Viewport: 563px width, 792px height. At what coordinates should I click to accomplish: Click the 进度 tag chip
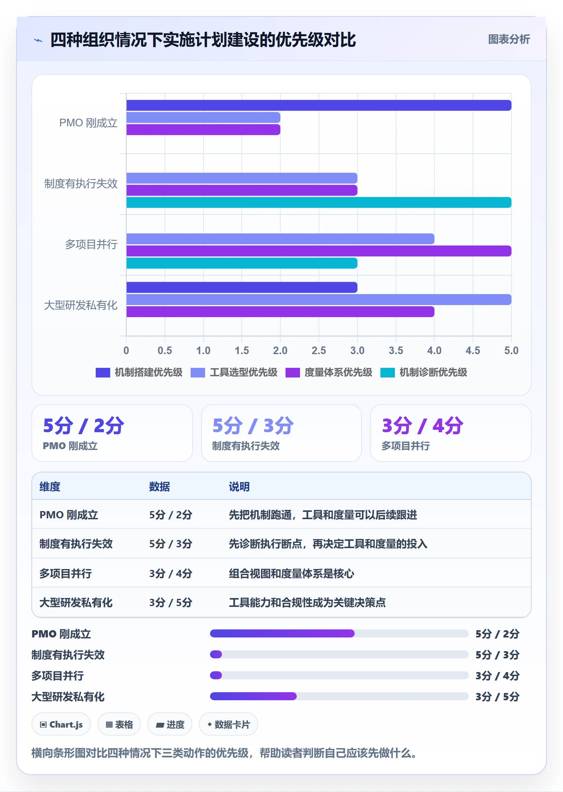(170, 724)
